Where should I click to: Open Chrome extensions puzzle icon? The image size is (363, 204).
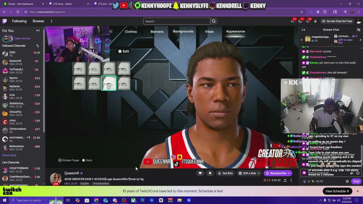coord(325,12)
